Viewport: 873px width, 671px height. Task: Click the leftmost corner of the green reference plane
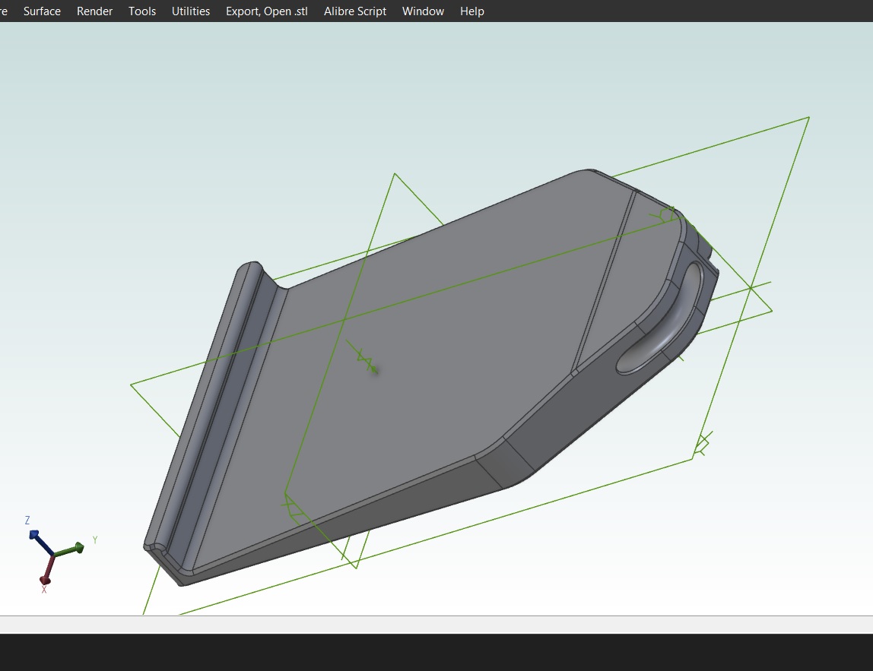[132, 385]
